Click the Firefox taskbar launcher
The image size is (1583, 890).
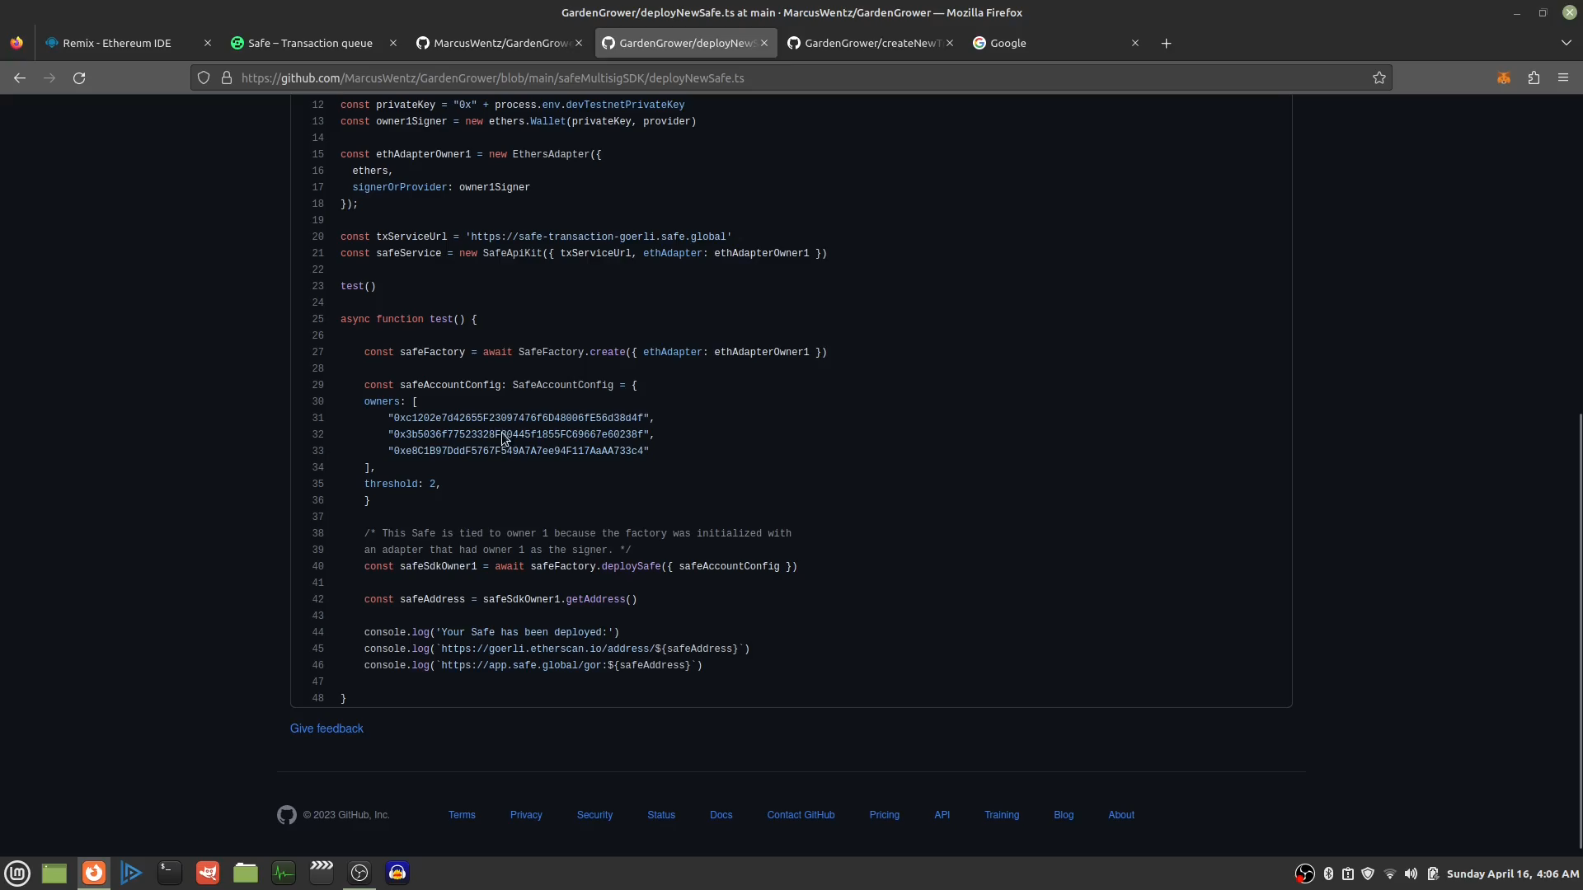[x=94, y=873]
